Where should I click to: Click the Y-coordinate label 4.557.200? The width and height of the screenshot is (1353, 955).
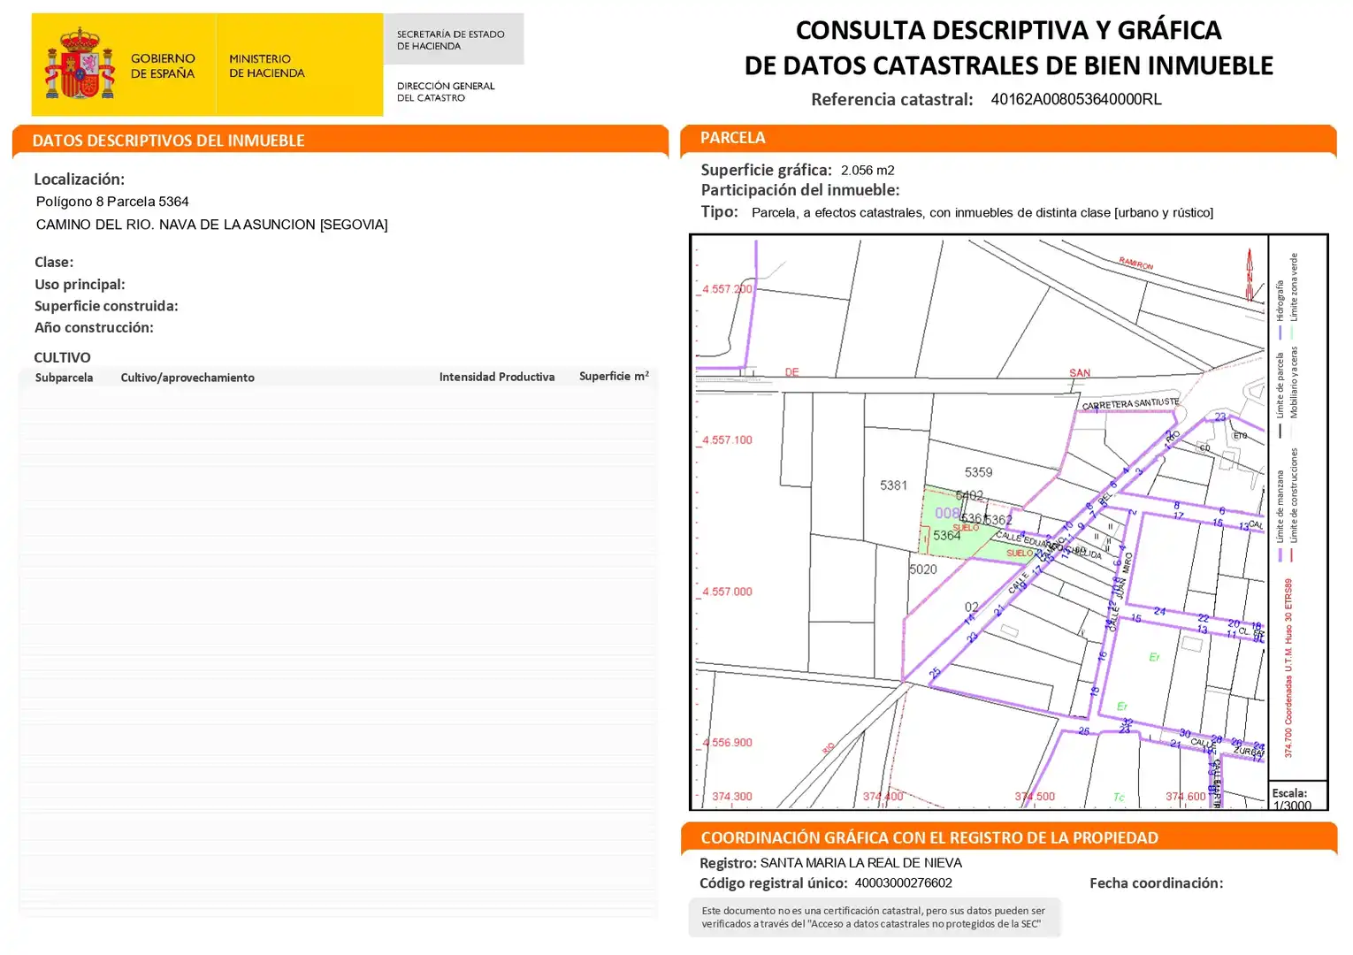[727, 289]
